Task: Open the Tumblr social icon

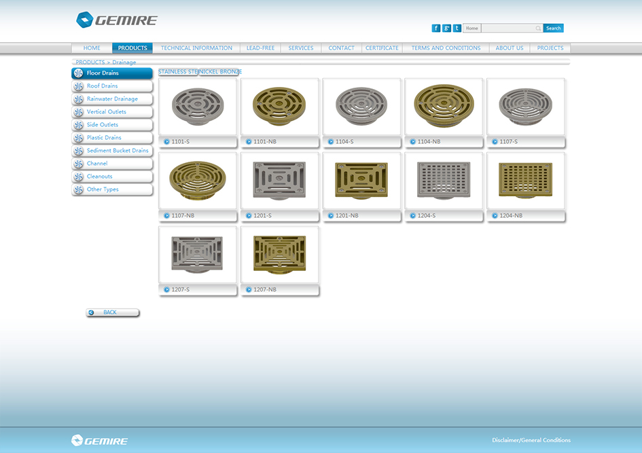Action: (457, 29)
